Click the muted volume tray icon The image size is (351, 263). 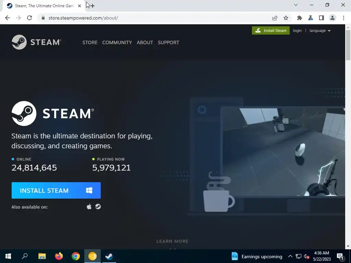[306, 256]
